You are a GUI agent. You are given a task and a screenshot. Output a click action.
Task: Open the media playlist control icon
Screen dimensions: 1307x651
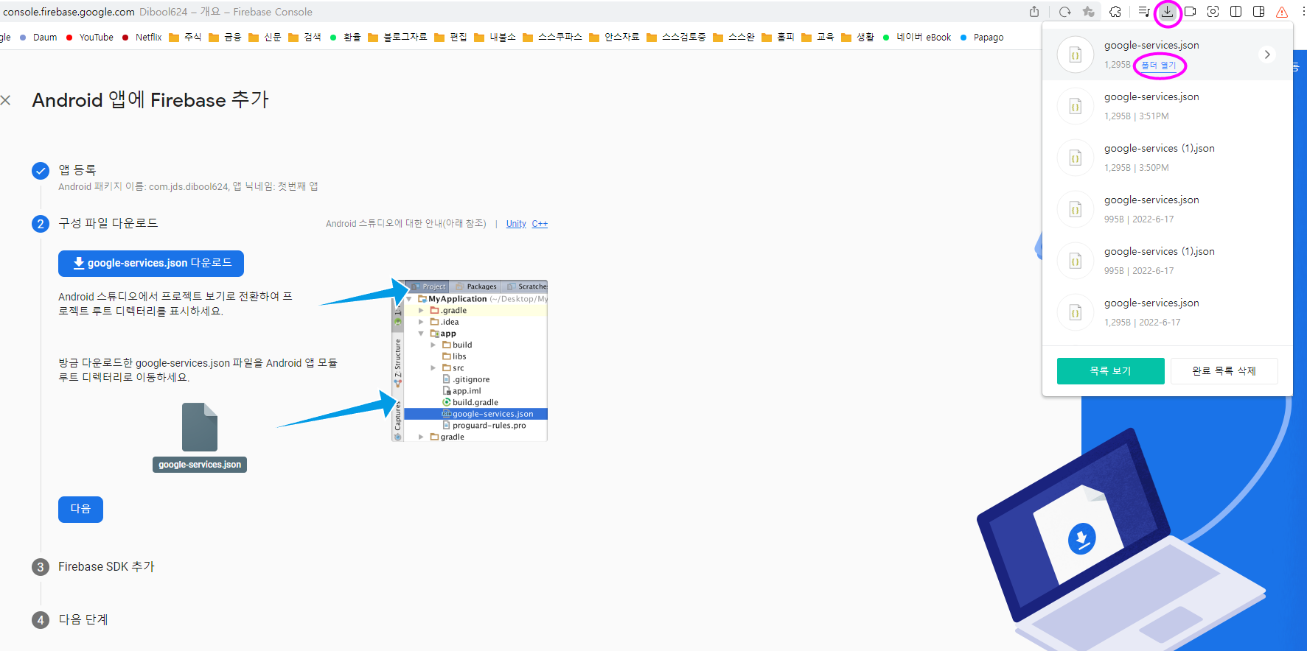[1143, 12]
